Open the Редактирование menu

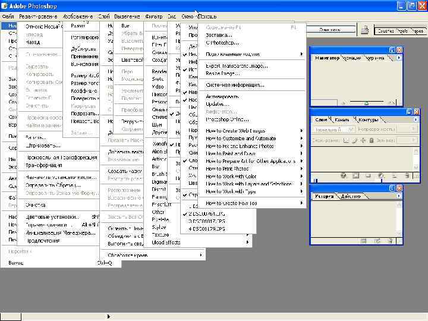[x=38, y=17]
